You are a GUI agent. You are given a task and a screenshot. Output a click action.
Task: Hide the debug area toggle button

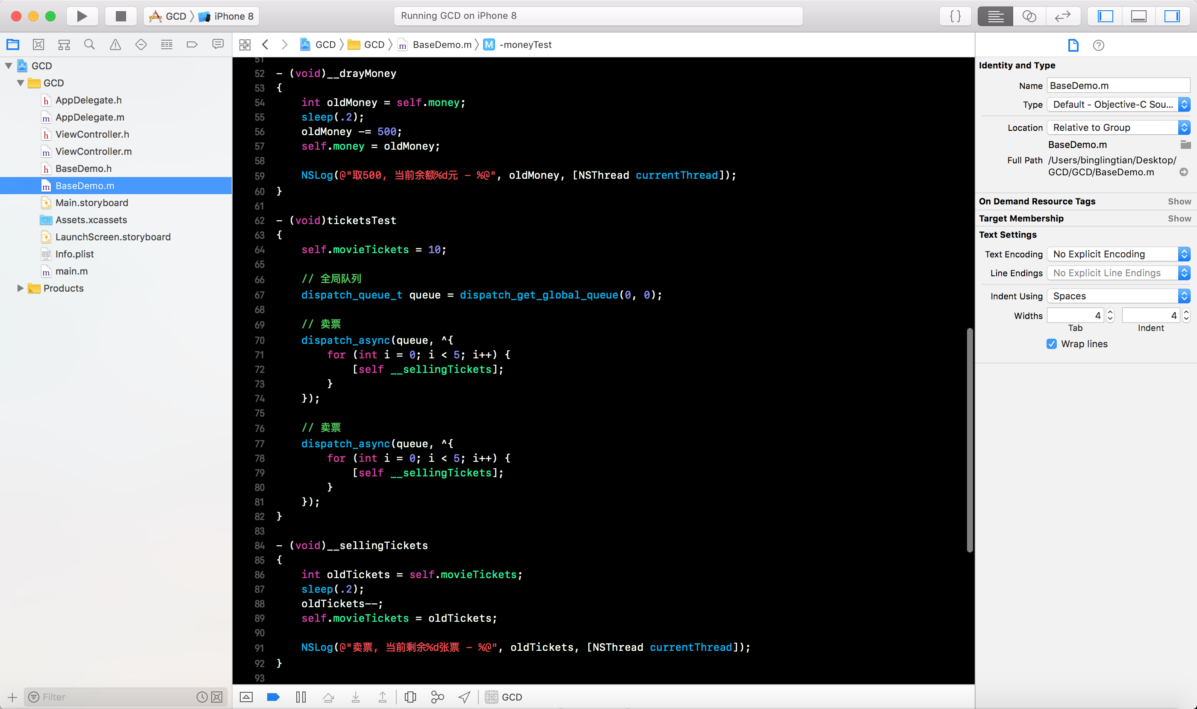[246, 697]
